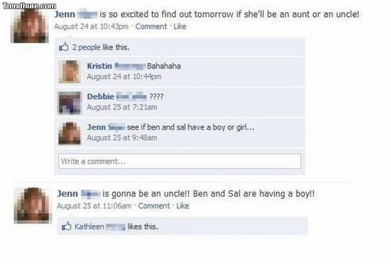
Task: Open Kathleen's profile name link
Action: coord(89,226)
